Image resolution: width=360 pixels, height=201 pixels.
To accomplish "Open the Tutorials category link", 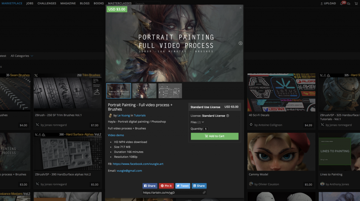I will pos(140,116).
